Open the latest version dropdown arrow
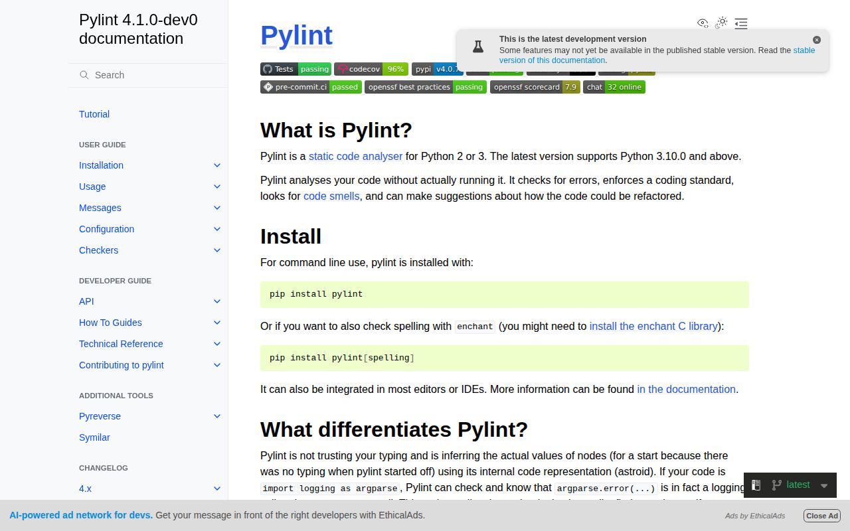 coord(824,486)
